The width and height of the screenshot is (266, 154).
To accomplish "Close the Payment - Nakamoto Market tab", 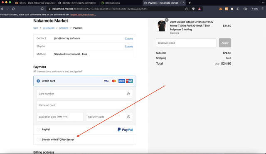I will [x=183, y=3].
